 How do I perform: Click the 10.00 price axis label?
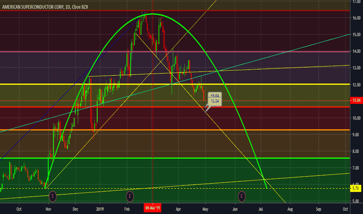[x=356, y=118]
